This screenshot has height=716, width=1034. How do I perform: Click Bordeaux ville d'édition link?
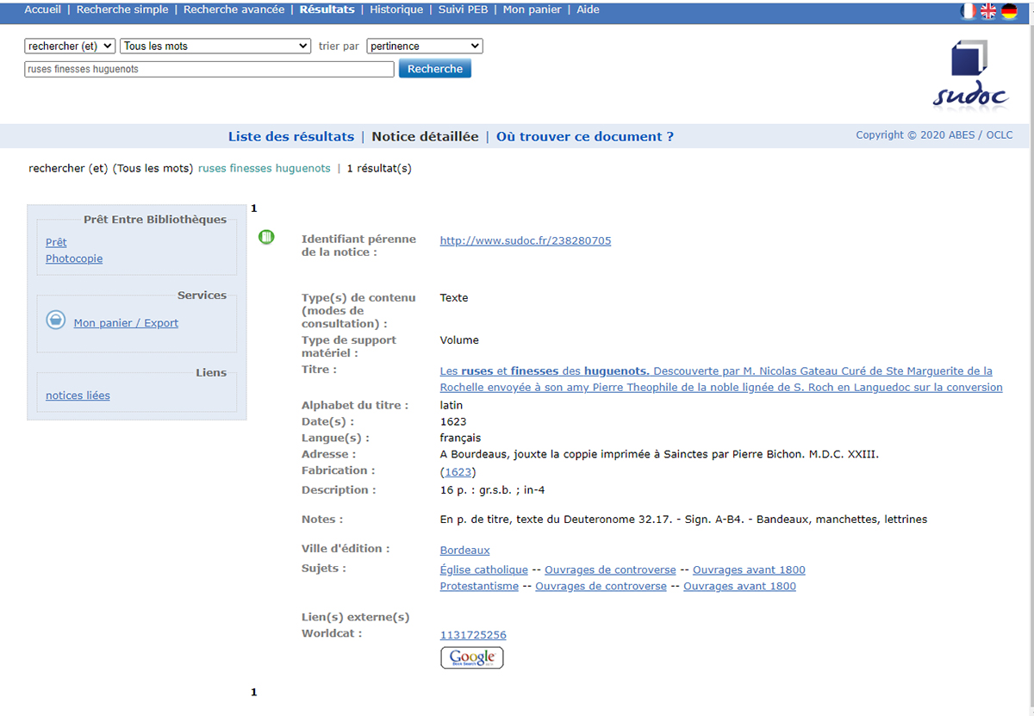[x=464, y=550]
